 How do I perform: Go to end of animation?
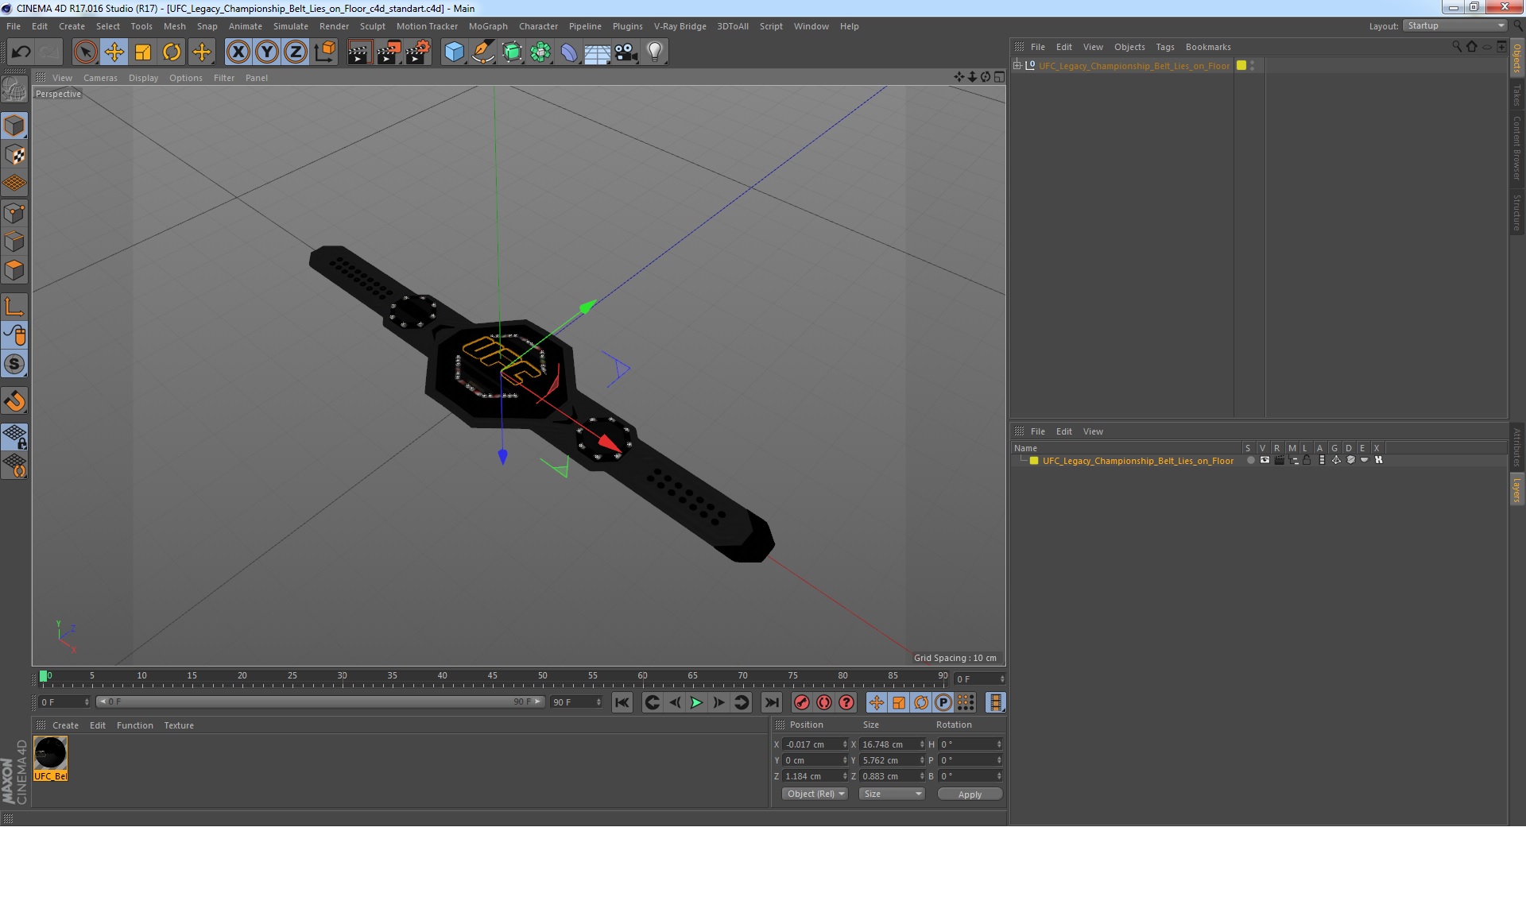pos(771,702)
